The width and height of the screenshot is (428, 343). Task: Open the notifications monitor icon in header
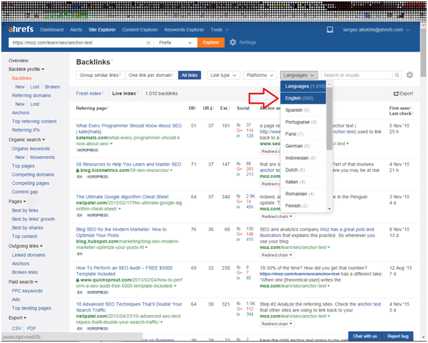click(x=330, y=30)
